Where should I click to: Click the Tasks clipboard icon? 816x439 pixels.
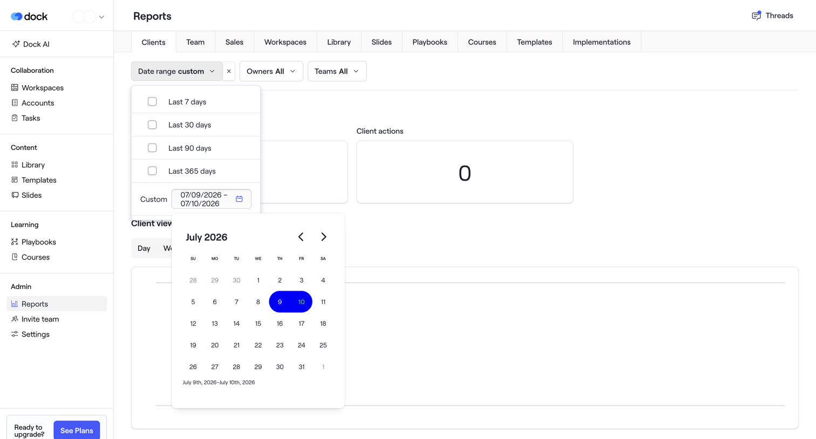(15, 118)
